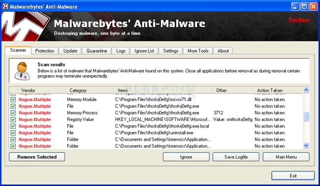Toggle checkbox for thcrkrj0etfg.exe File row
Screen dimensions: 320x186
coord(13,106)
